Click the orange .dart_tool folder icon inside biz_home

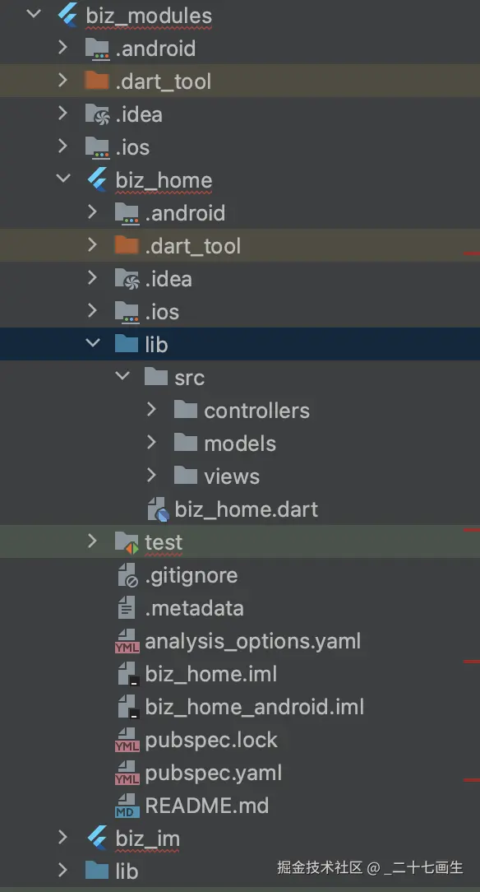pyautogui.click(x=126, y=245)
